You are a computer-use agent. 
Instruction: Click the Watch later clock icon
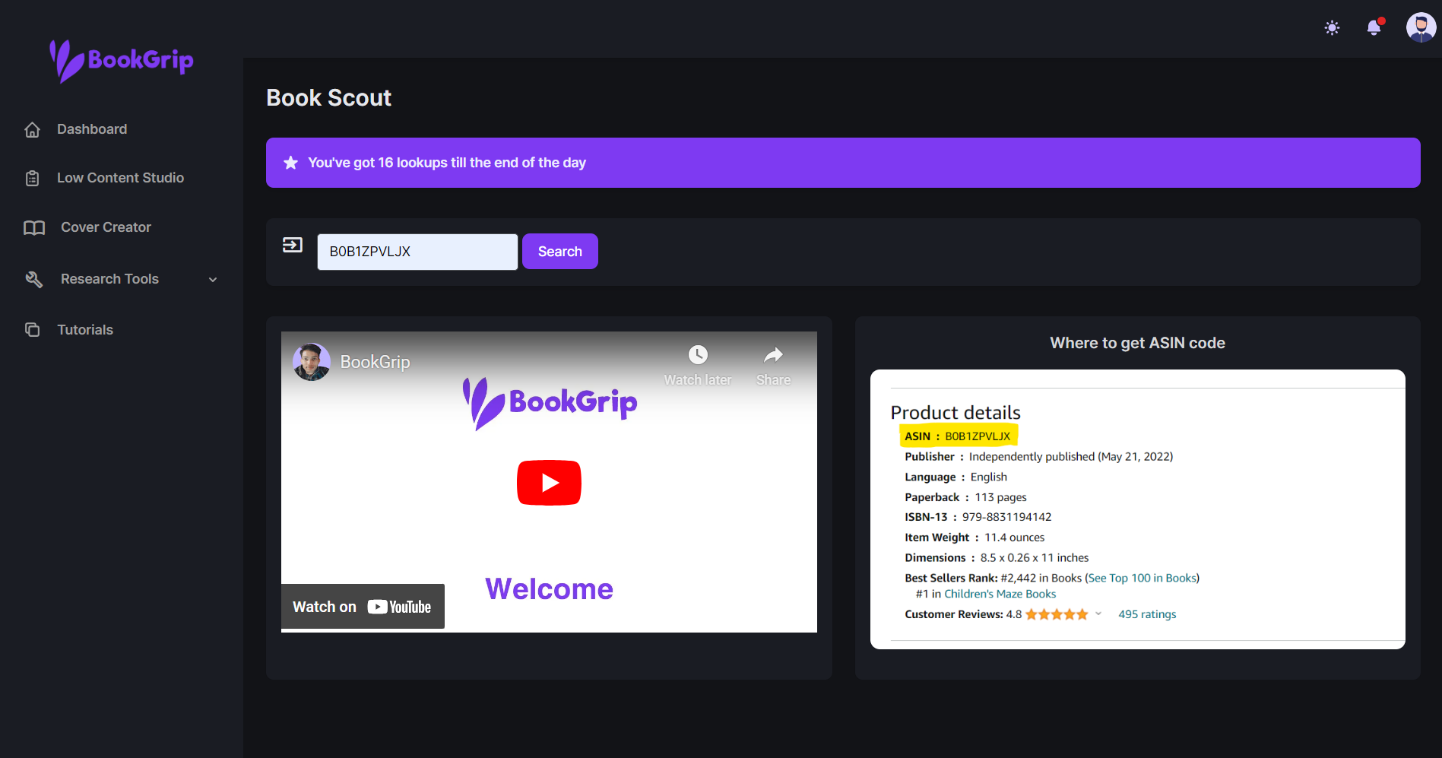coord(698,355)
